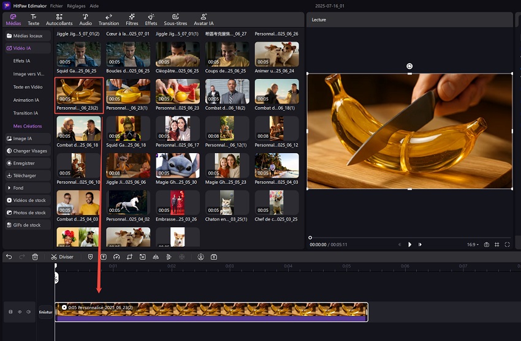Mute the timeline track audio
The image size is (521, 341).
pyautogui.click(x=28, y=312)
